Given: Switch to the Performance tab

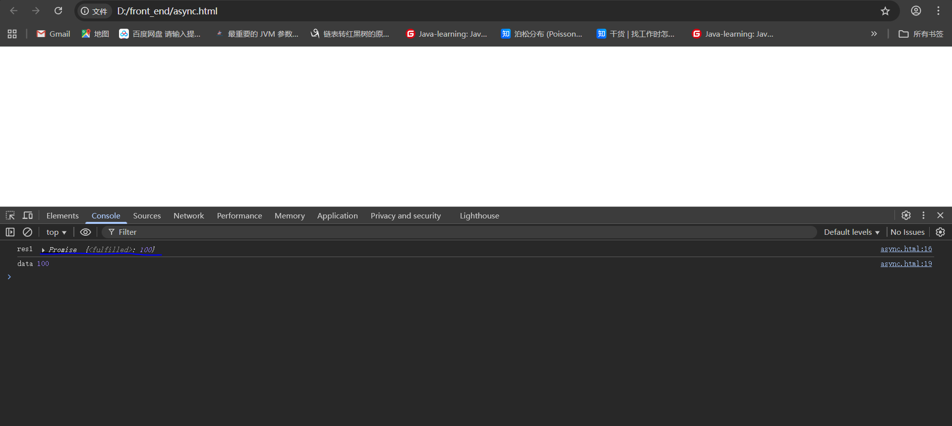Looking at the screenshot, I should [x=239, y=215].
